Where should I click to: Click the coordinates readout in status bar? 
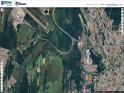click(x=101, y=92)
